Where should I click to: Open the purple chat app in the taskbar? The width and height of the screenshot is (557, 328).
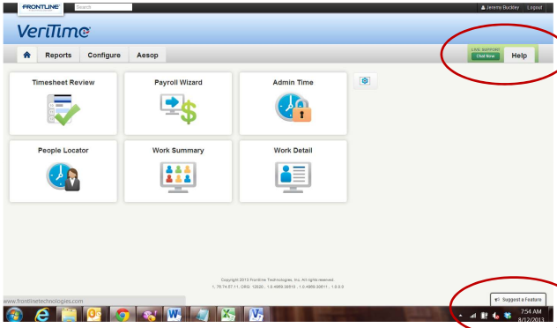[149, 315]
